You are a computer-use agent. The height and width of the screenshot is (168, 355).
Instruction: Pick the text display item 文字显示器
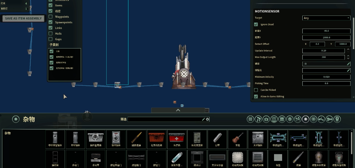coord(217,159)
